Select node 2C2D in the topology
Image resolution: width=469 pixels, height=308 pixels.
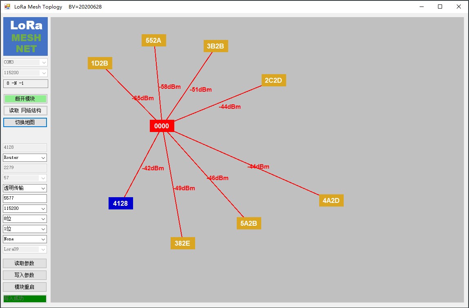[x=273, y=80]
